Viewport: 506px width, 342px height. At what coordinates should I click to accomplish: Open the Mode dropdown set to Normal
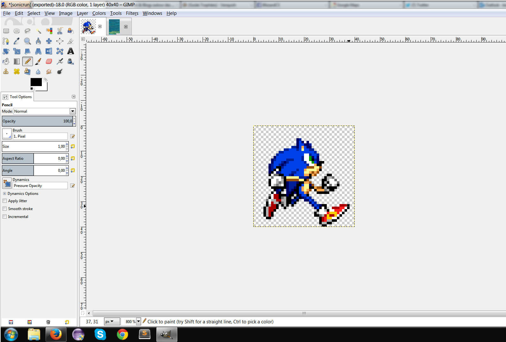click(x=73, y=111)
